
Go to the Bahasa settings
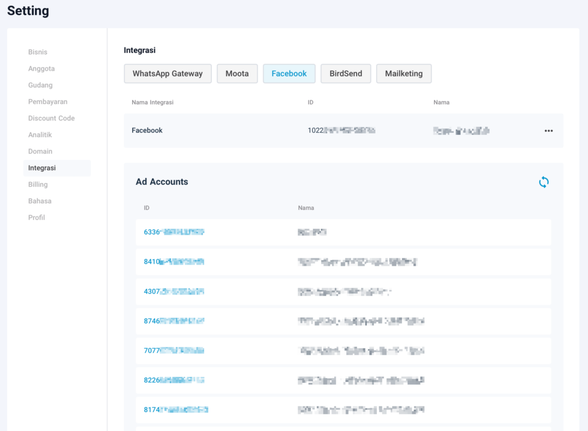coord(40,201)
